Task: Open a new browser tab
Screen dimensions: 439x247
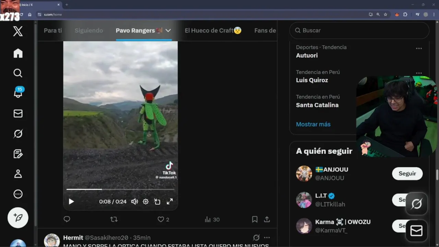Action: point(67,4)
